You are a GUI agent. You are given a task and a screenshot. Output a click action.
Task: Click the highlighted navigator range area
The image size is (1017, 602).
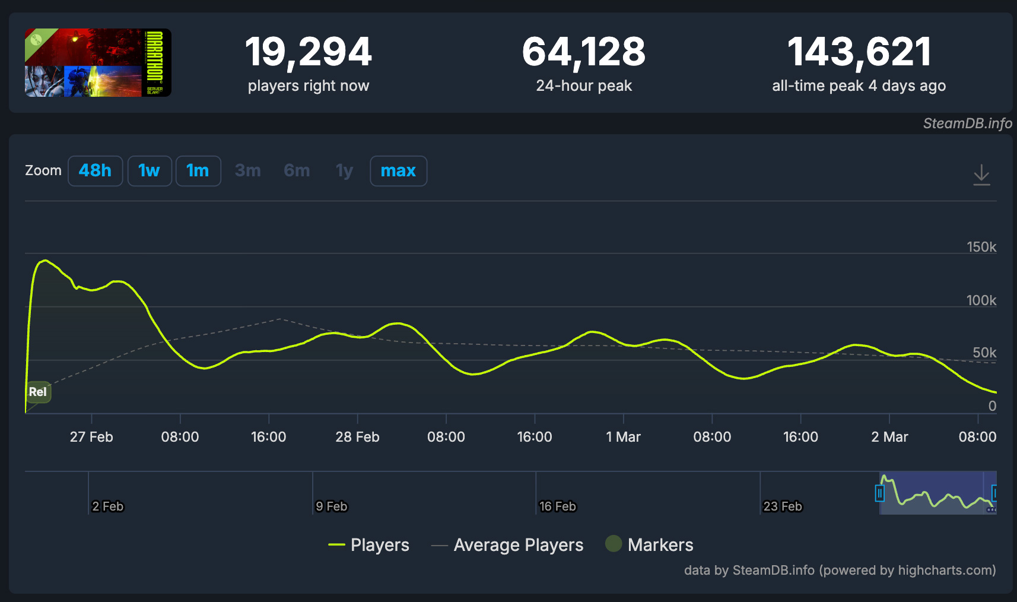[937, 493]
